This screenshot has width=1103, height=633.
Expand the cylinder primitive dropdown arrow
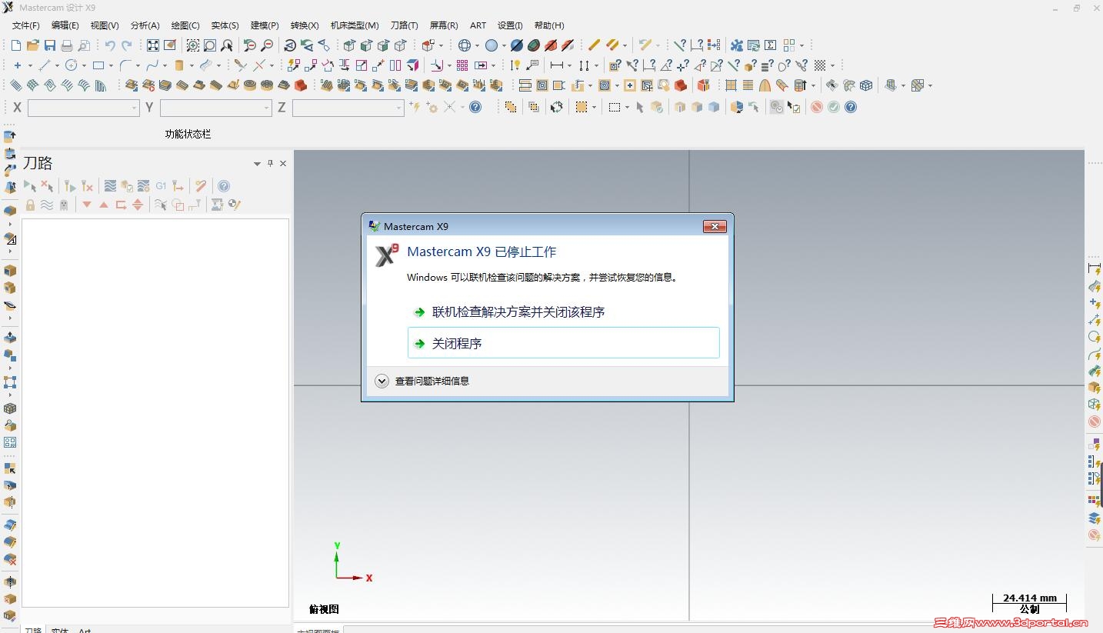[192, 65]
